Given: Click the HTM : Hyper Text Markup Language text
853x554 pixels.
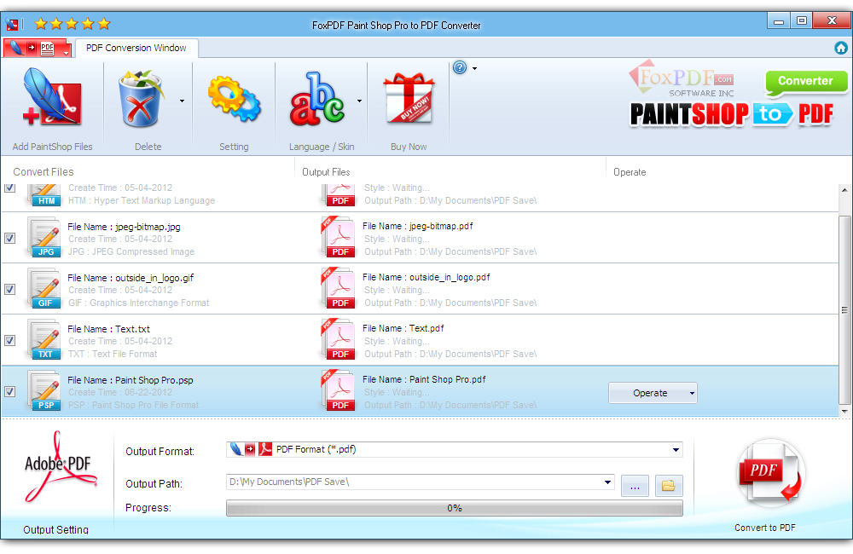Looking at the screenshot, I should (x=142, y=200).
